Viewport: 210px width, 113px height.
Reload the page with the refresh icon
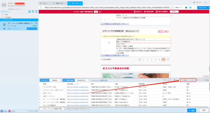tap(41, 8)
